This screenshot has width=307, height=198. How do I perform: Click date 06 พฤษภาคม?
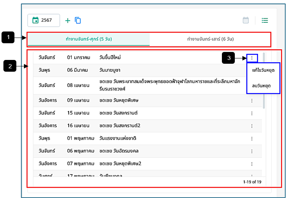(x=81, y=151)
